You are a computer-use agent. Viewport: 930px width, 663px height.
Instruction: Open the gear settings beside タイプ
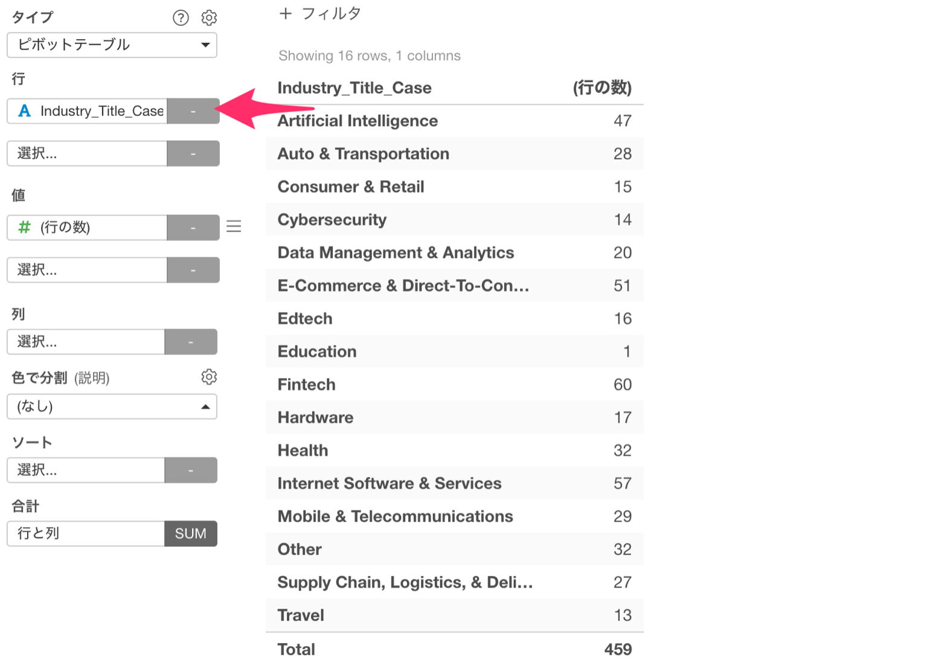coord(209,18)
